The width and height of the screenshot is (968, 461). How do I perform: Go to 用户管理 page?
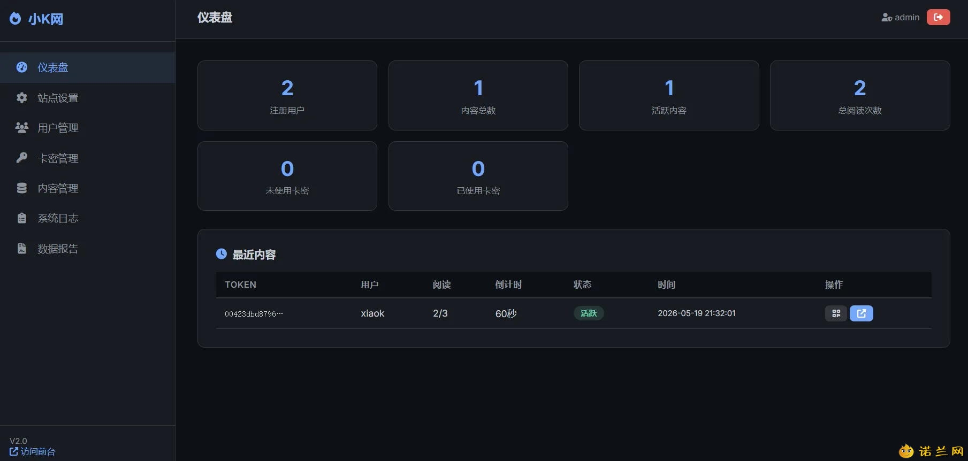(87, 128)
